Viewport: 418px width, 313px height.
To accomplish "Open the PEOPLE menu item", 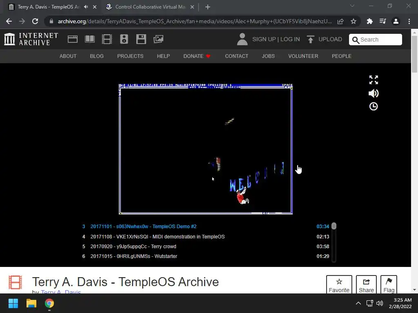I will 342,56.
